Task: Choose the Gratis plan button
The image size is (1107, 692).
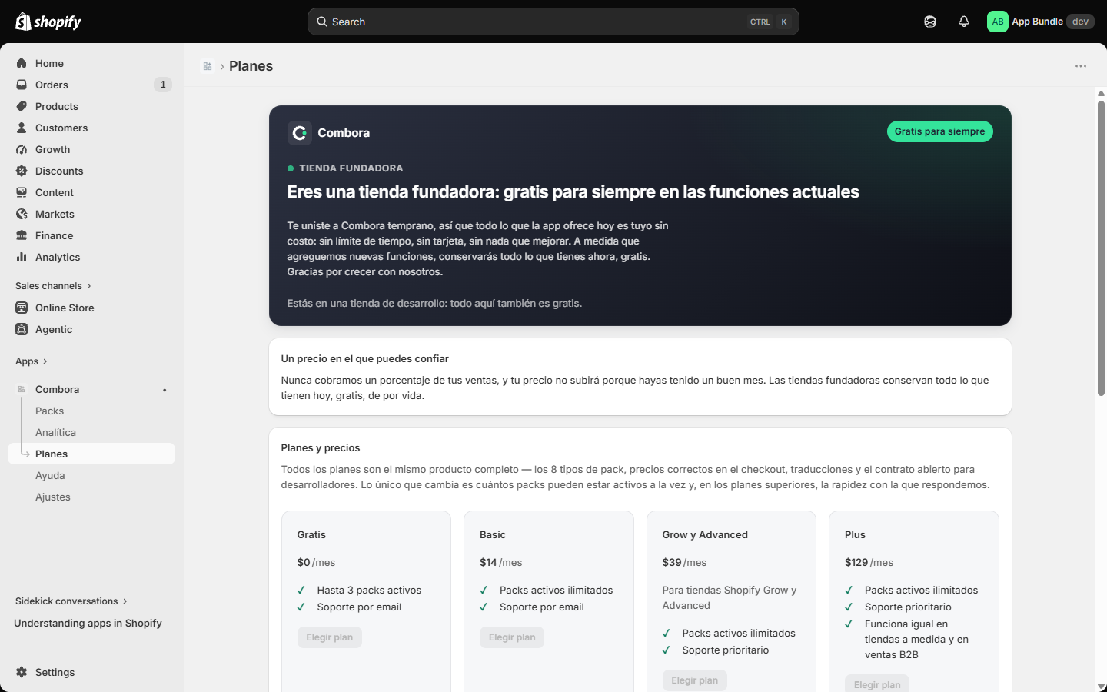Action: tap(330, 637)
